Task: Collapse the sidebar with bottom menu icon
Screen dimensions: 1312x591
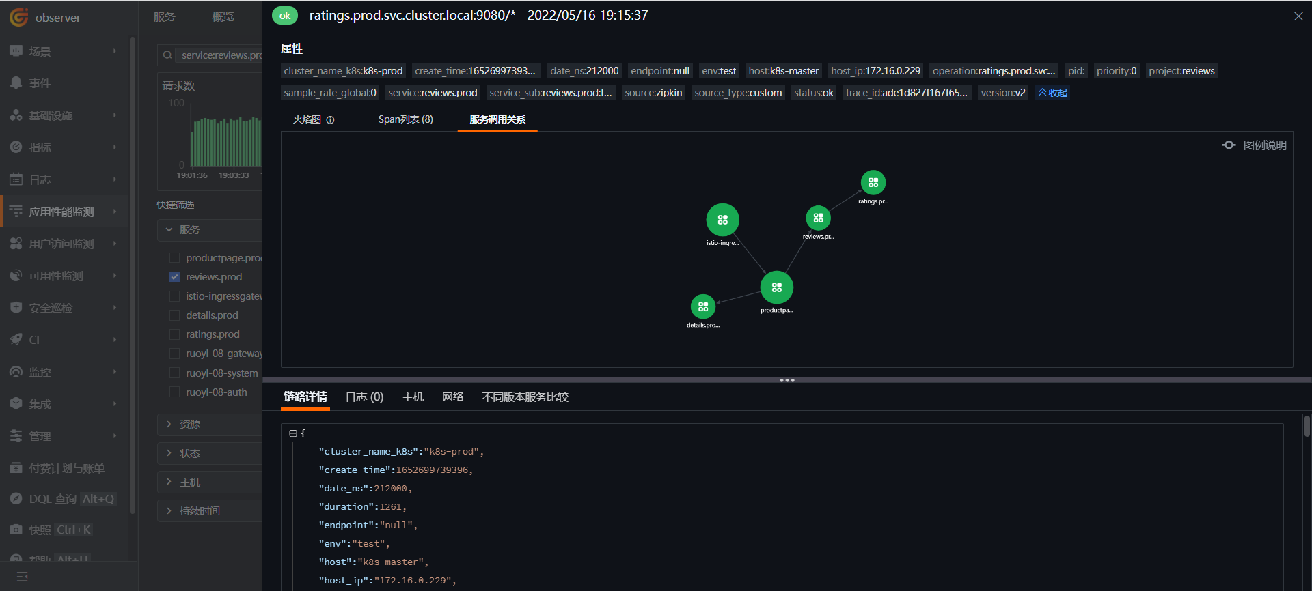Action: 22,577
